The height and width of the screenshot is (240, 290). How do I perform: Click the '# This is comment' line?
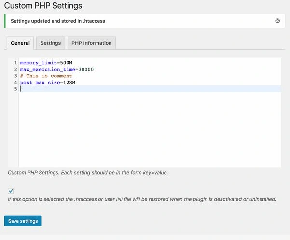(x=46, y=76)
